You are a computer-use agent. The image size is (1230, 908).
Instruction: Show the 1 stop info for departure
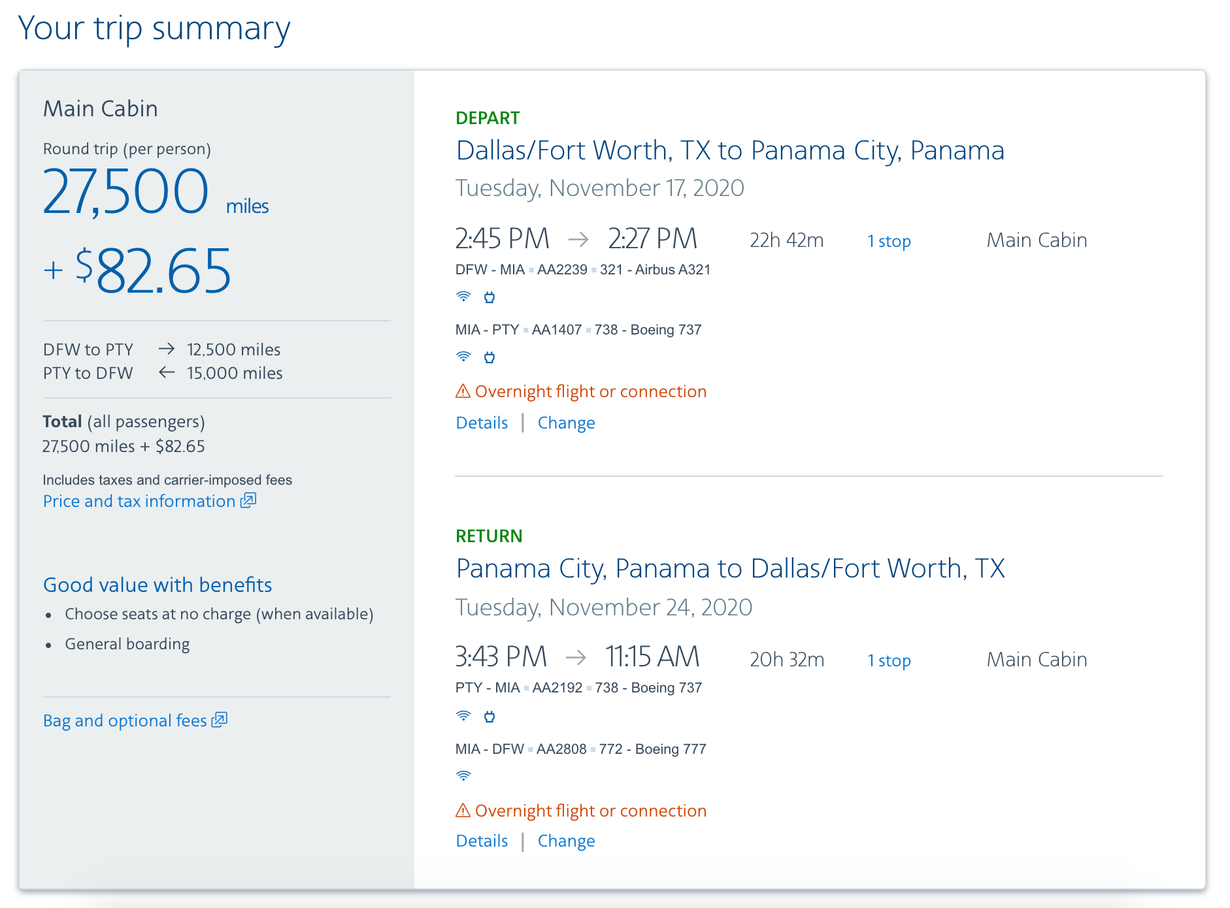[889, 241]
